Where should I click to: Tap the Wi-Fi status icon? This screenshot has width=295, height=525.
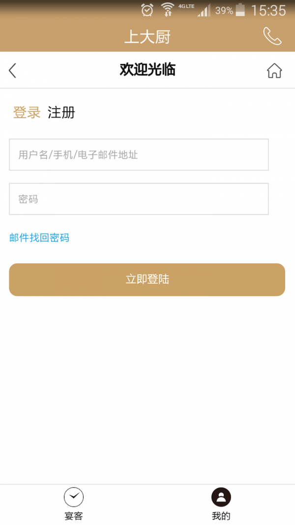[x=168, y=9]
